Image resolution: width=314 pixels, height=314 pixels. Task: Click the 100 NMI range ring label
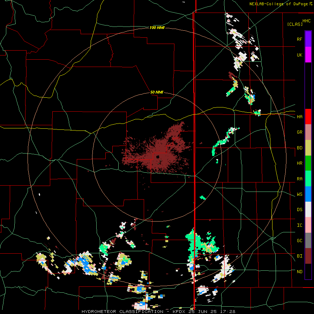(157, 28)
